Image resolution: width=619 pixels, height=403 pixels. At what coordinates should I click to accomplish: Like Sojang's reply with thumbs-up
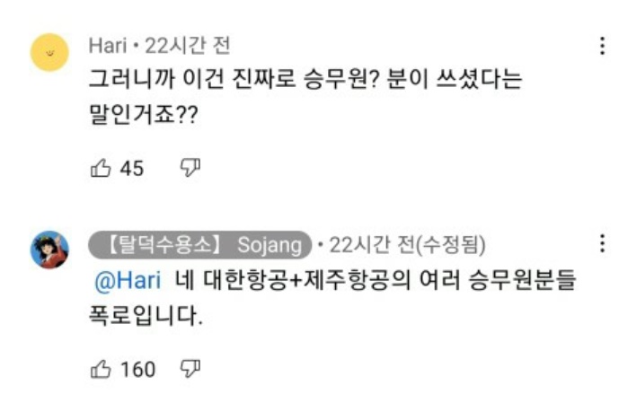(101, 369)
